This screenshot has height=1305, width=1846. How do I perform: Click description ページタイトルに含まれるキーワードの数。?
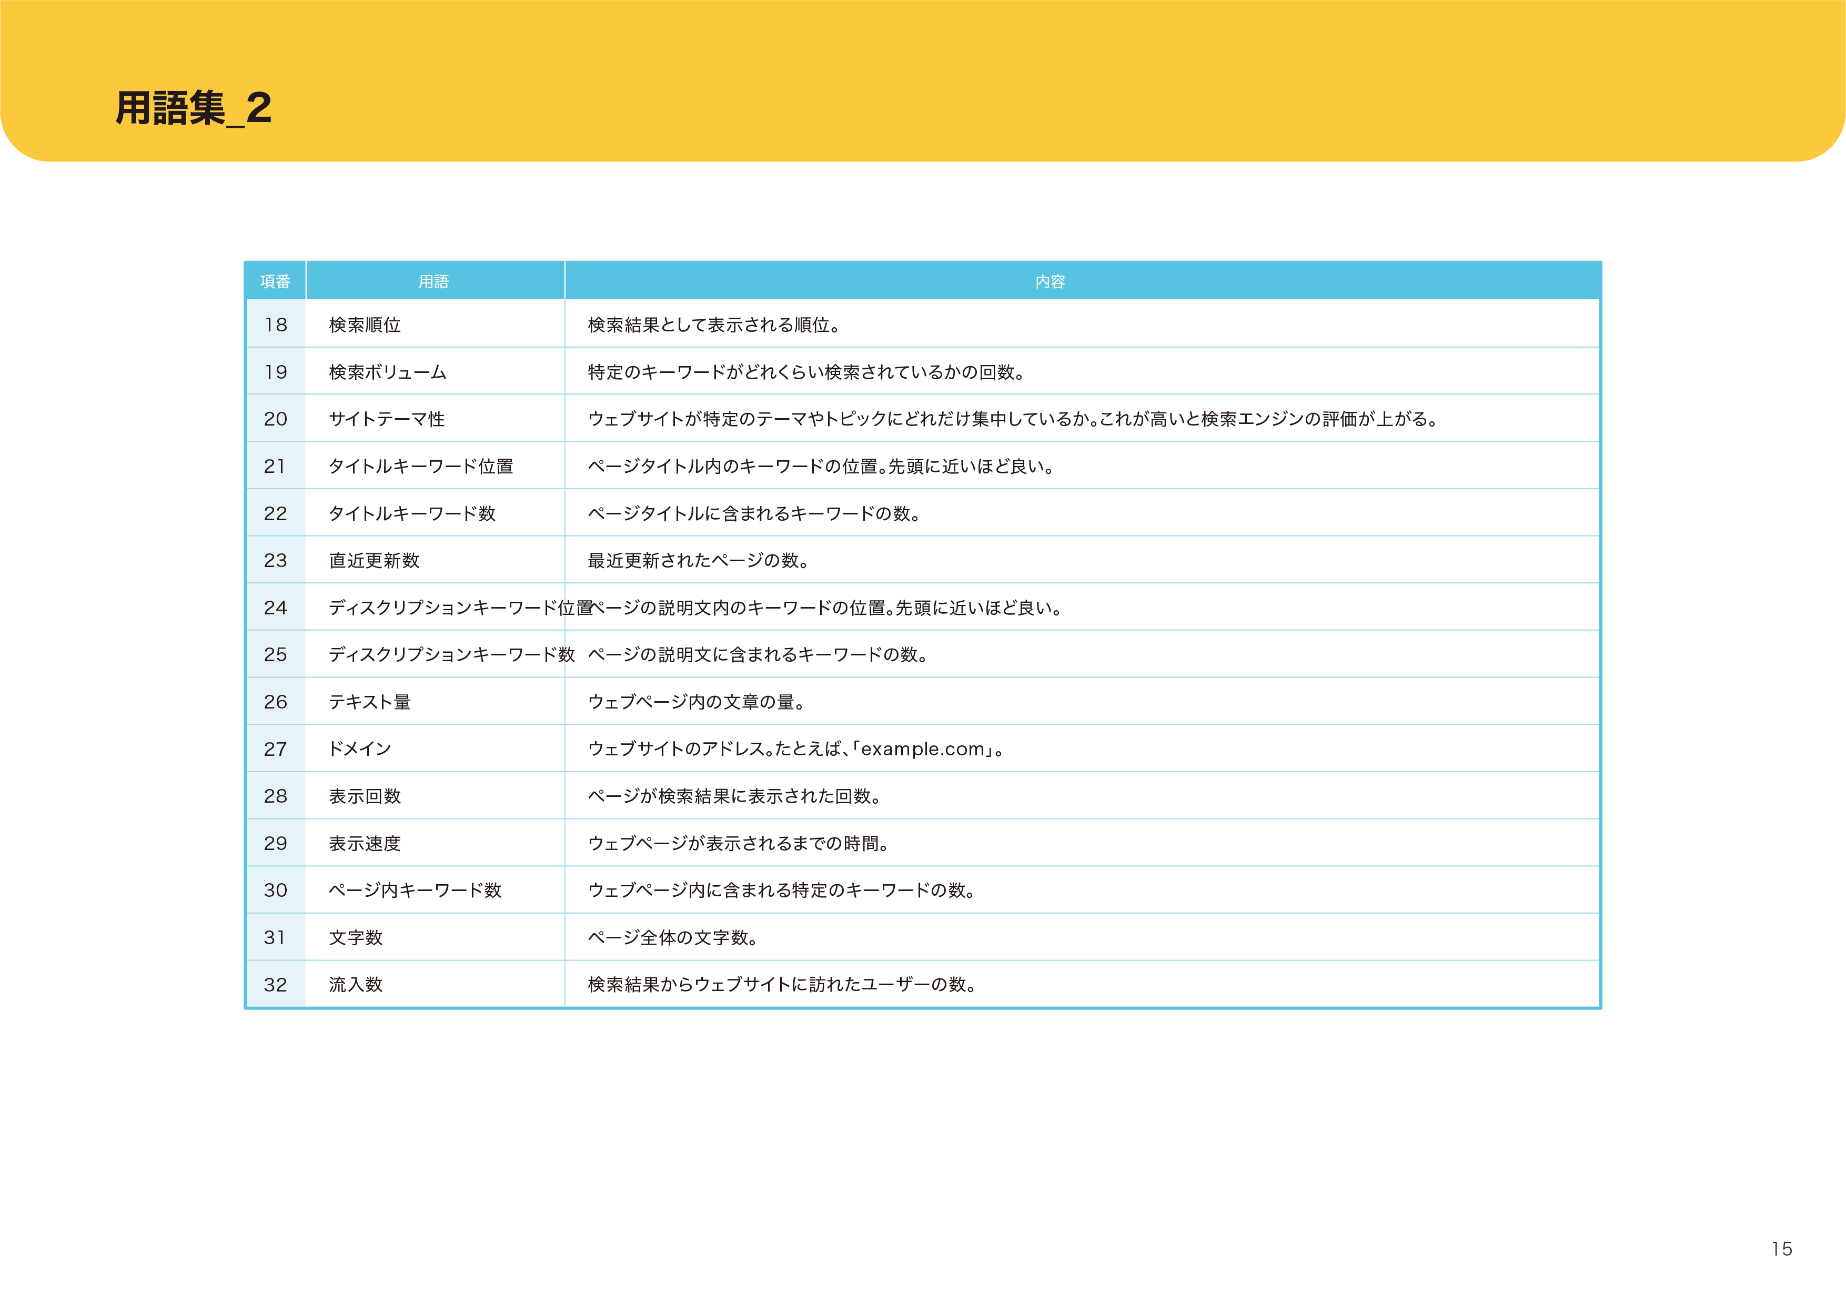pos(754,514)
